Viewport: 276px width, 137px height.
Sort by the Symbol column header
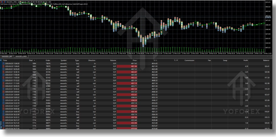click(x=64, y=60)
